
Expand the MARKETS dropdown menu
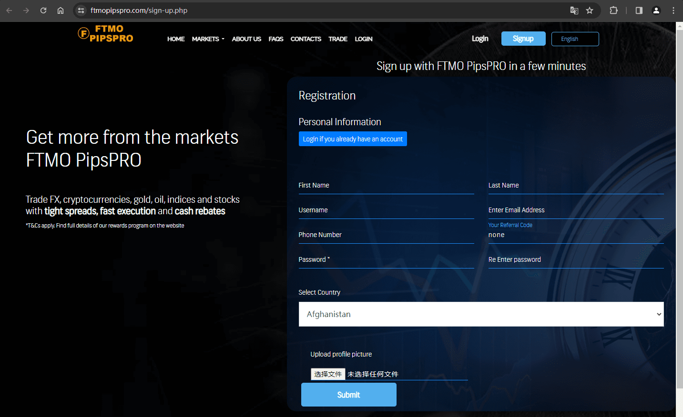point(208,39)
